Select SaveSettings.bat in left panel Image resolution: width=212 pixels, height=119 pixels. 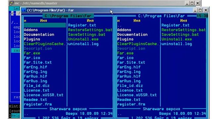(87, 34)
